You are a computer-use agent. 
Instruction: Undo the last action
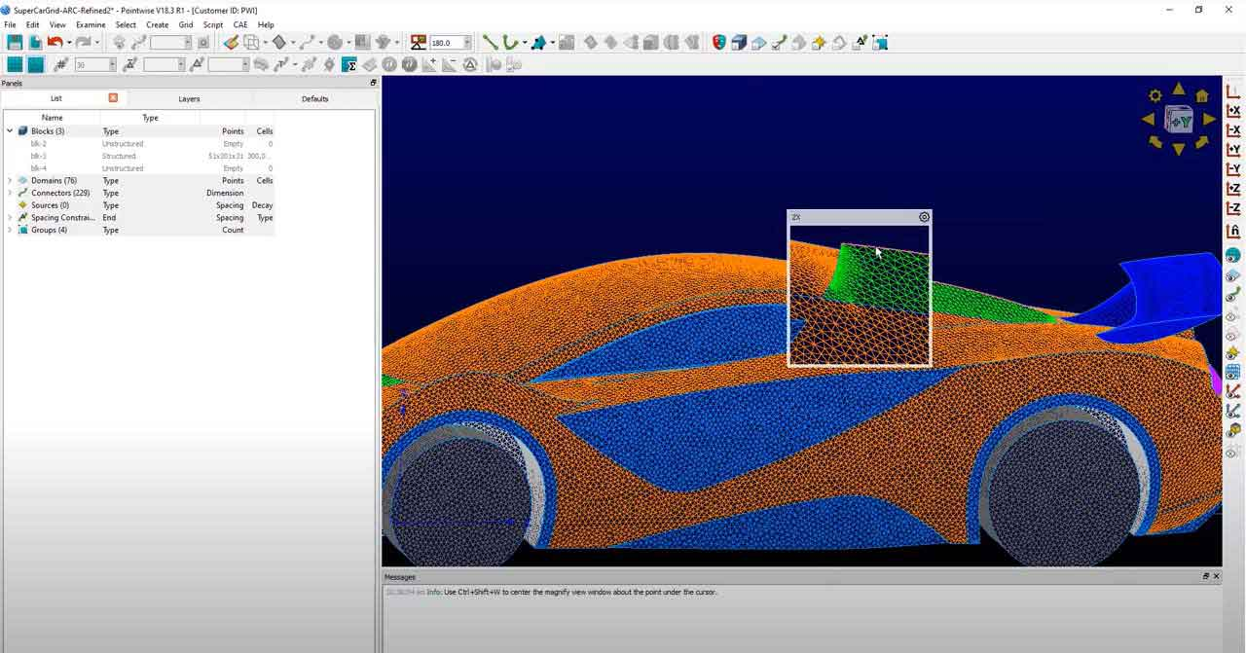(55, 42)
